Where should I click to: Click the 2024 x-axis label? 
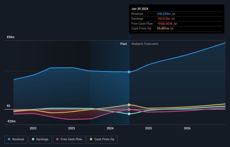point(110,128)
